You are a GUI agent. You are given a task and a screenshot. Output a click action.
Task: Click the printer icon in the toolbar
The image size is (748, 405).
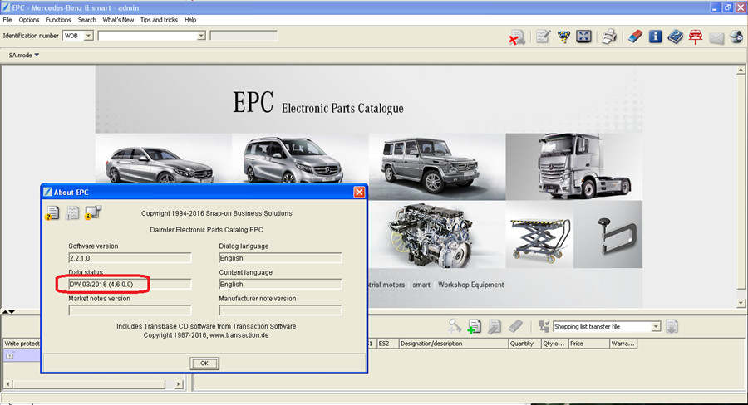(609, 37)
